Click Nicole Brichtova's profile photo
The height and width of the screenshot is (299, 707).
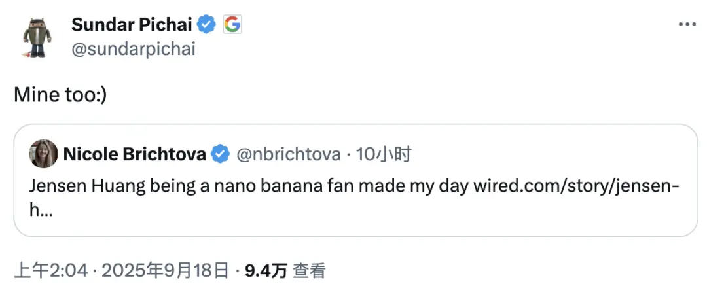[43, 154]
